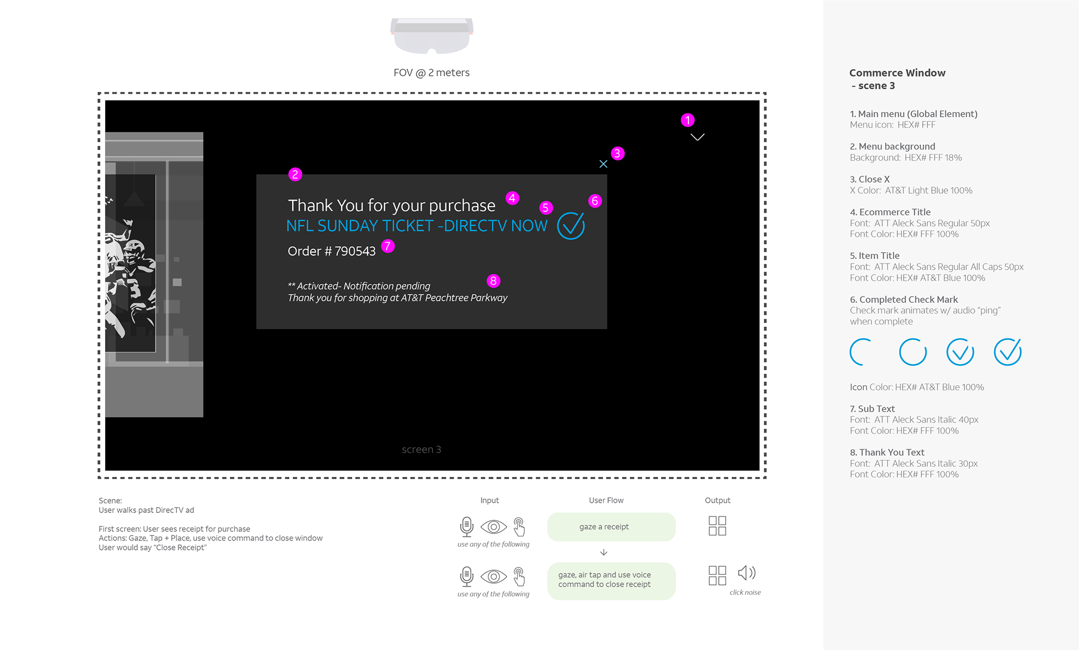
Task: Click '7. Sub Text' spec heading
Action: click(872, 409)
